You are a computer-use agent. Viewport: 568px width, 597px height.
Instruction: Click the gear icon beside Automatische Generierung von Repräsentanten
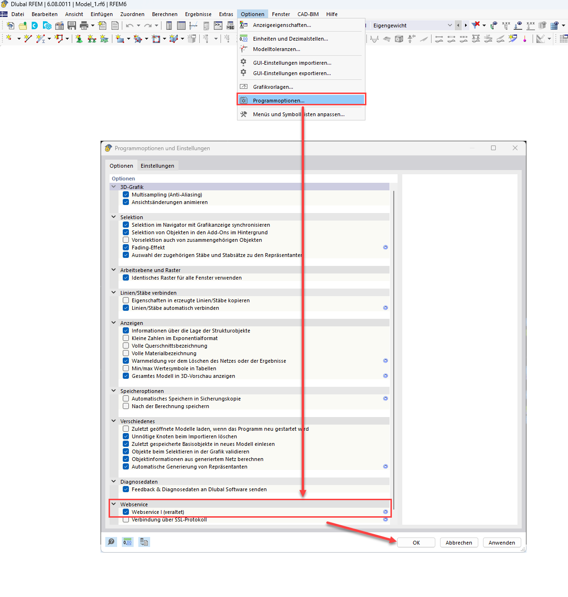click(385, 467)
